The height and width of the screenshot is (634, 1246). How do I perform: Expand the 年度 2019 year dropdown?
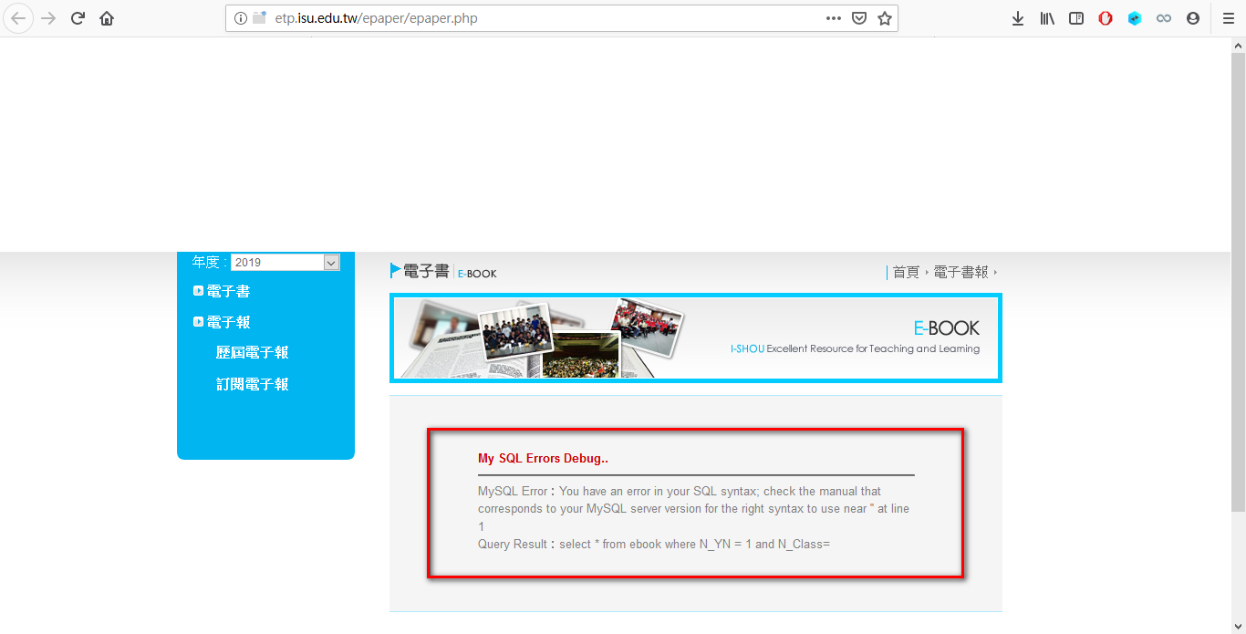pyautogui.click(x=286, y=263)
